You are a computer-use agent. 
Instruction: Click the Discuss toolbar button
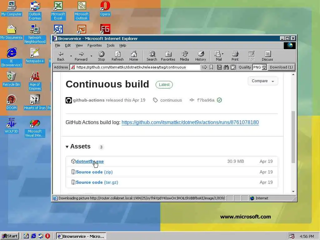[x=267, y=56]
